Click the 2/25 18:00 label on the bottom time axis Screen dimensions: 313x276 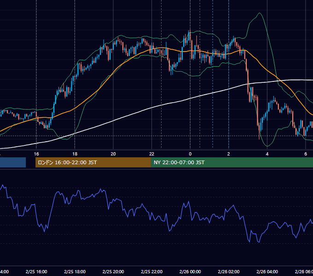click(x=75, y=271)
